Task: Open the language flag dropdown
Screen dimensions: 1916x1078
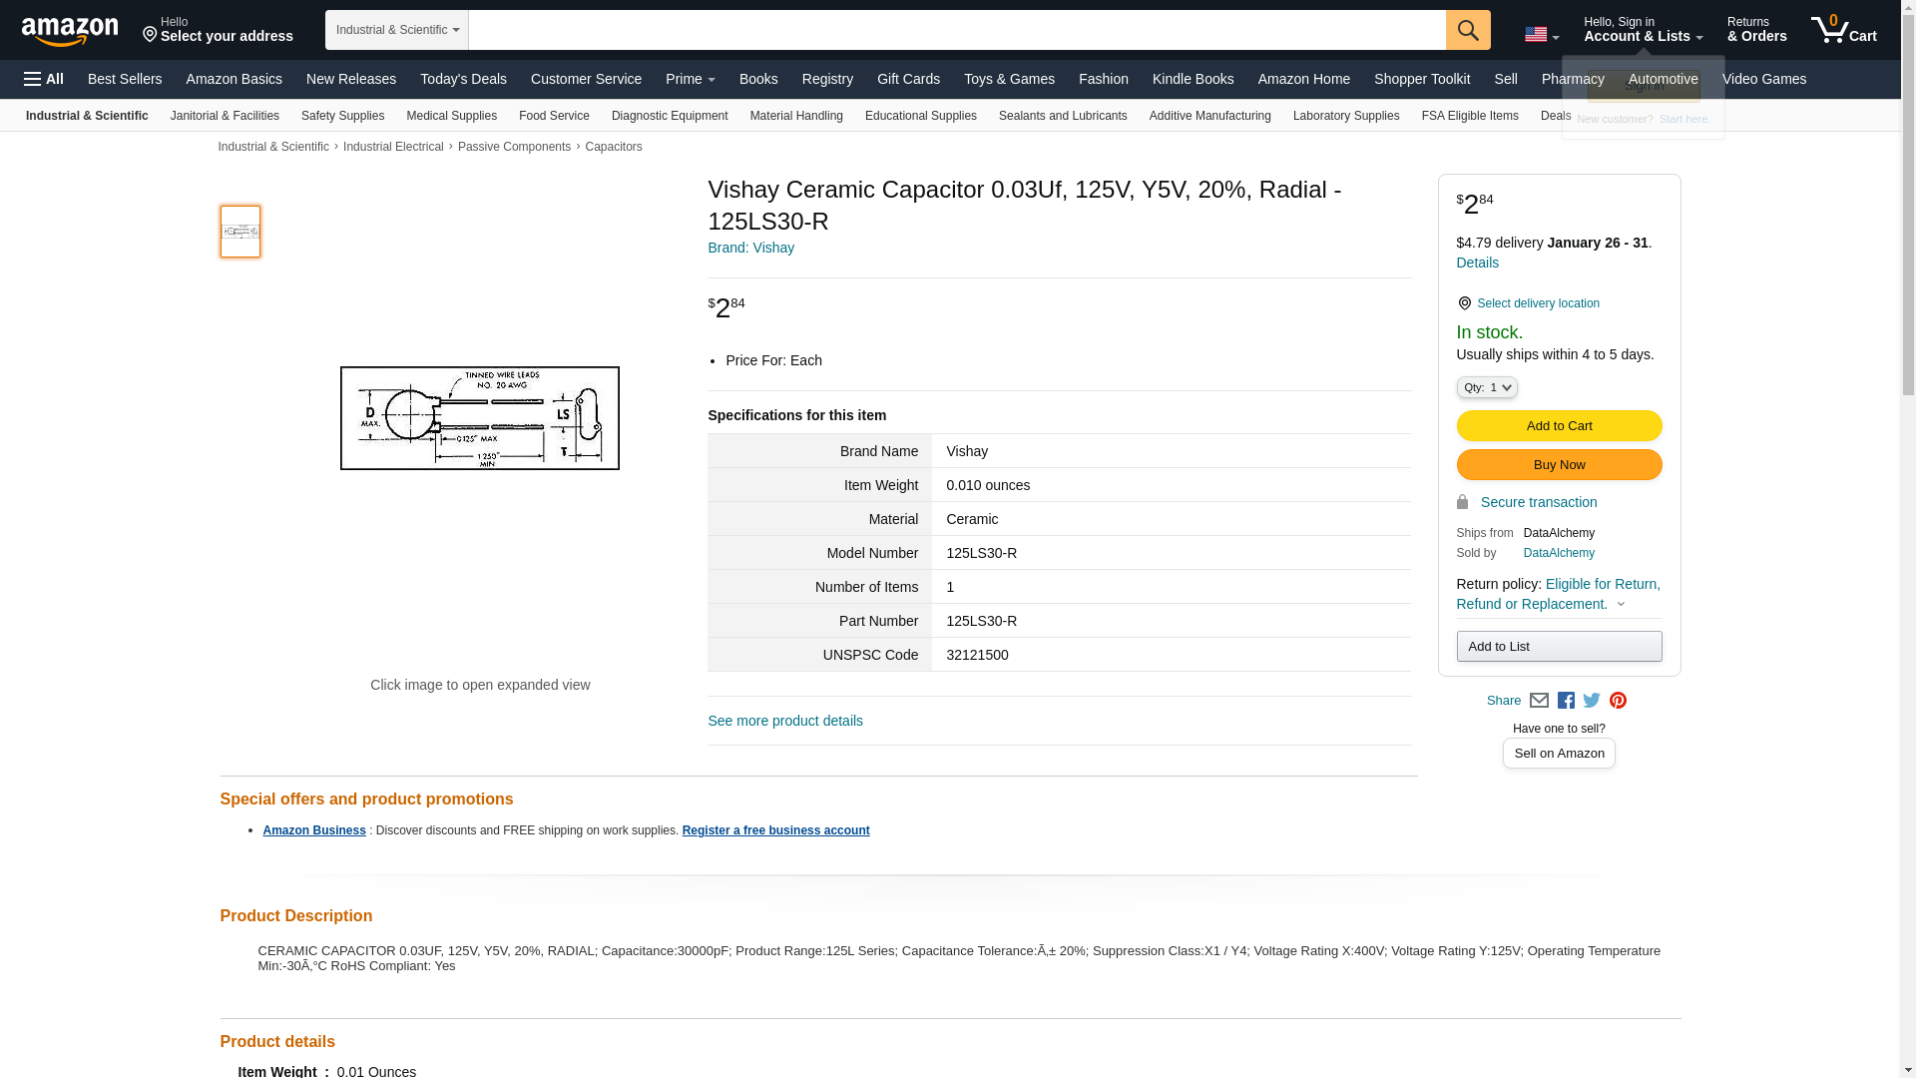Action: [1541, 35]
